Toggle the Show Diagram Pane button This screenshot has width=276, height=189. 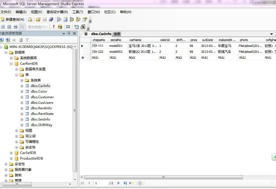(x=3, y=27)
